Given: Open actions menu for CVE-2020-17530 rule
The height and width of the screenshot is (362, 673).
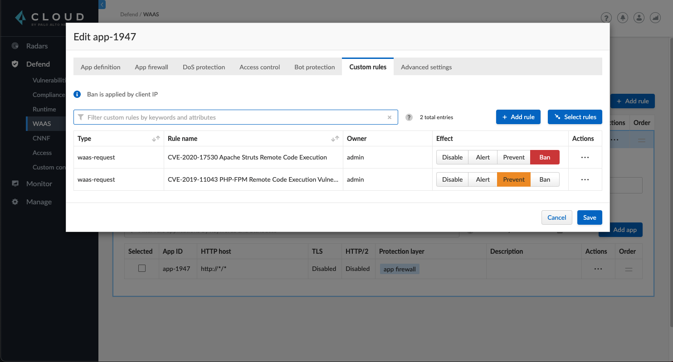Looking at the screenshot, I should (585, 157).
